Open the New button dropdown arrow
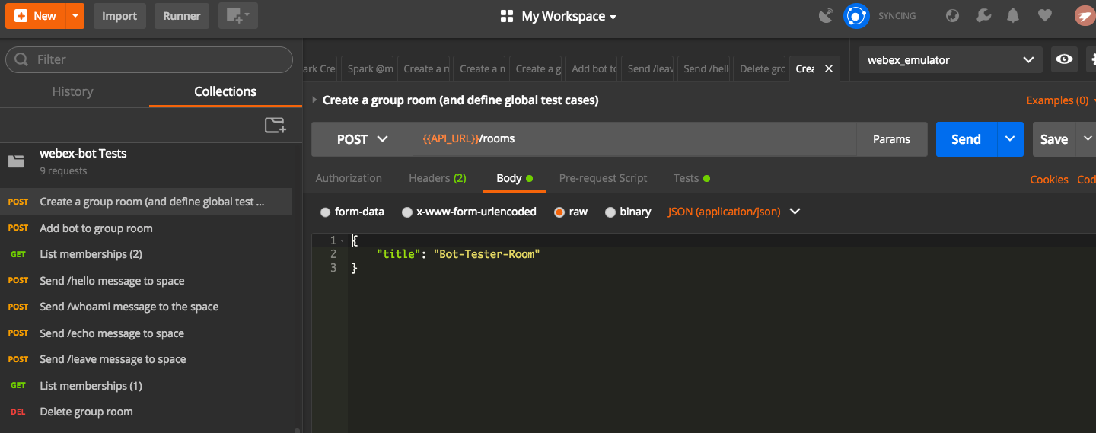Screen dimensions: 1096x433 point(75,16)
